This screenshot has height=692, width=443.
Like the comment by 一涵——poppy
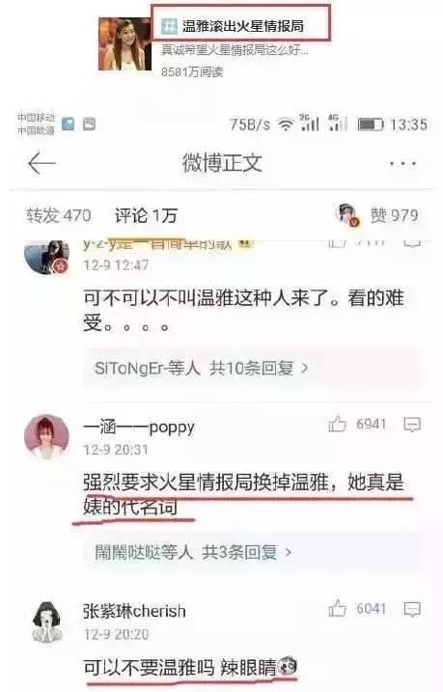[x=337, y=424]
